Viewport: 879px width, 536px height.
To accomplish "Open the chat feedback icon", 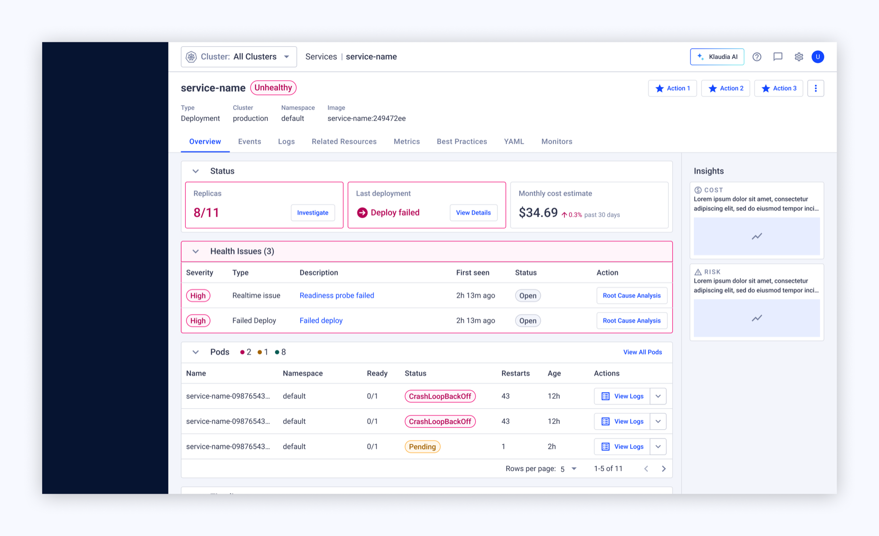I will pos(778,57).
